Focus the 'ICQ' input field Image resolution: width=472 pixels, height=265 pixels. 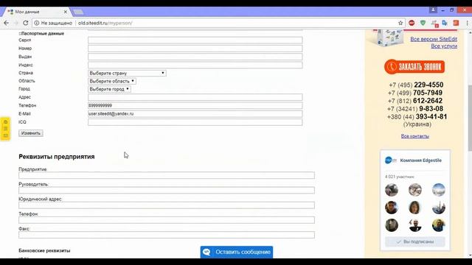coord(195,122)
